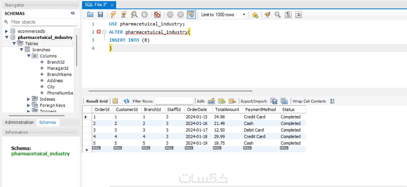The width and height of the screenshot is (407, 187).
Task: Open Limit to 1000 rows dropdown
Action: pos(223,15)
